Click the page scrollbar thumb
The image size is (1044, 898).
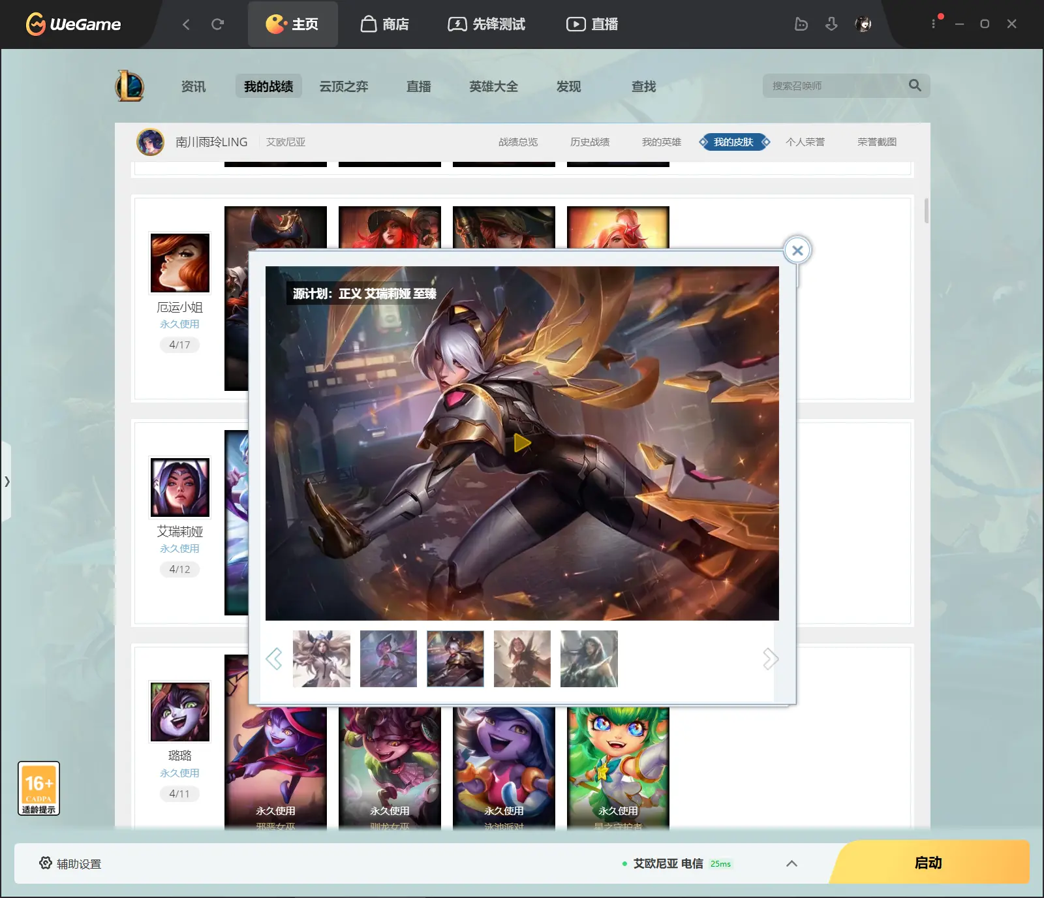click(x=926, y=210)
